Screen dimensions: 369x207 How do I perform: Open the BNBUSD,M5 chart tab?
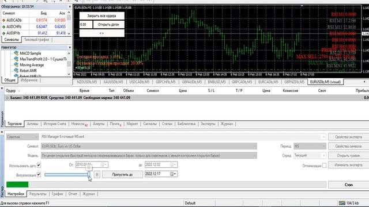[x=217, y=82]
